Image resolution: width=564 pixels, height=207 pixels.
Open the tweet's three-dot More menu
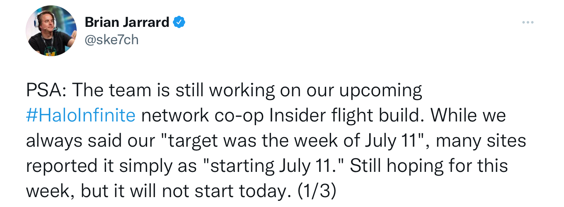(x=528, y=22)
